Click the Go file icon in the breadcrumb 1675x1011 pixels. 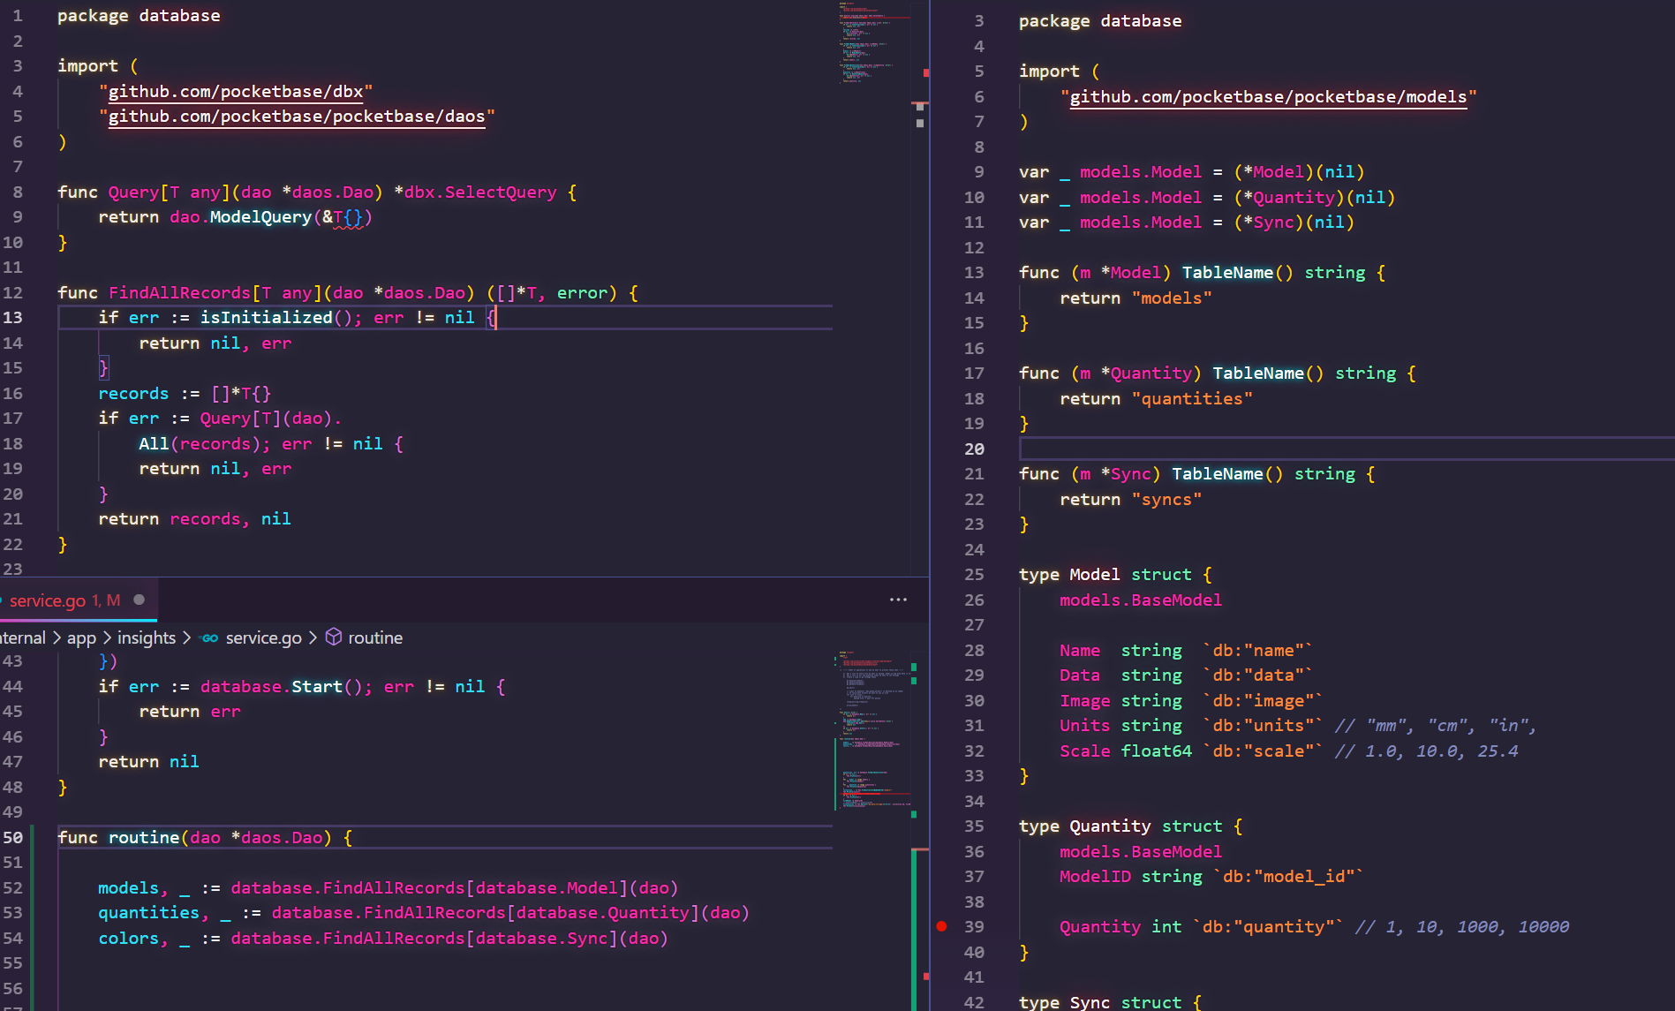click(209, 638)
